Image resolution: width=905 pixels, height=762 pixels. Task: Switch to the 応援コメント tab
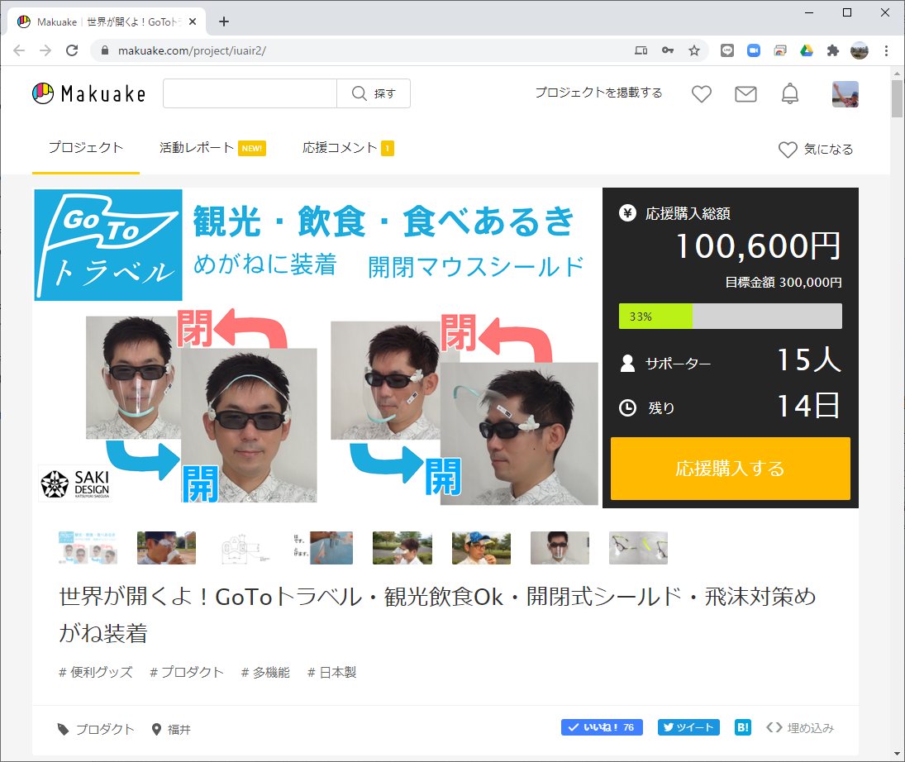point(348,148)
